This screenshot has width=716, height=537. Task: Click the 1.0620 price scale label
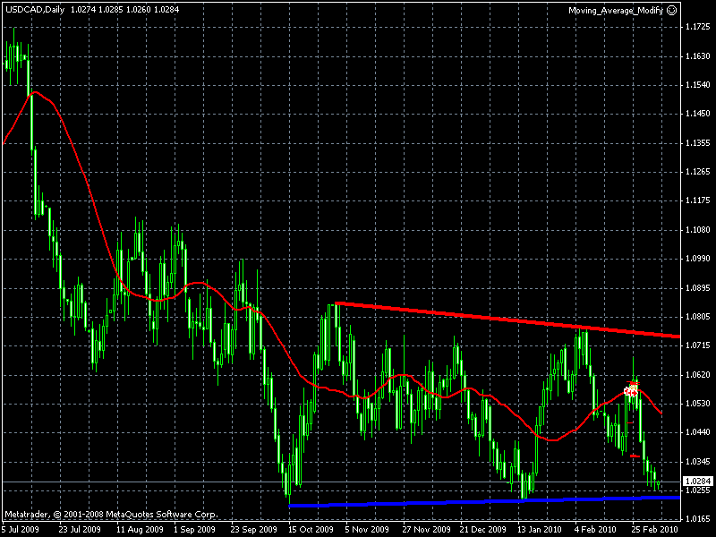tap(698, 375)
